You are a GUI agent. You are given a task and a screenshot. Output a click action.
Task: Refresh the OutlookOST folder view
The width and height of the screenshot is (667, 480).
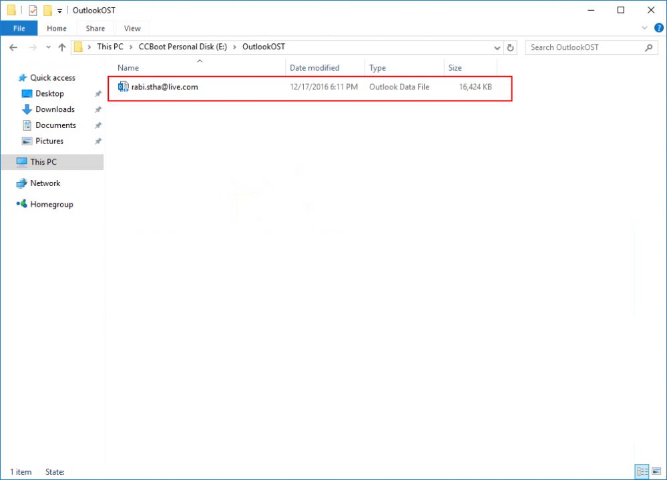511,47
